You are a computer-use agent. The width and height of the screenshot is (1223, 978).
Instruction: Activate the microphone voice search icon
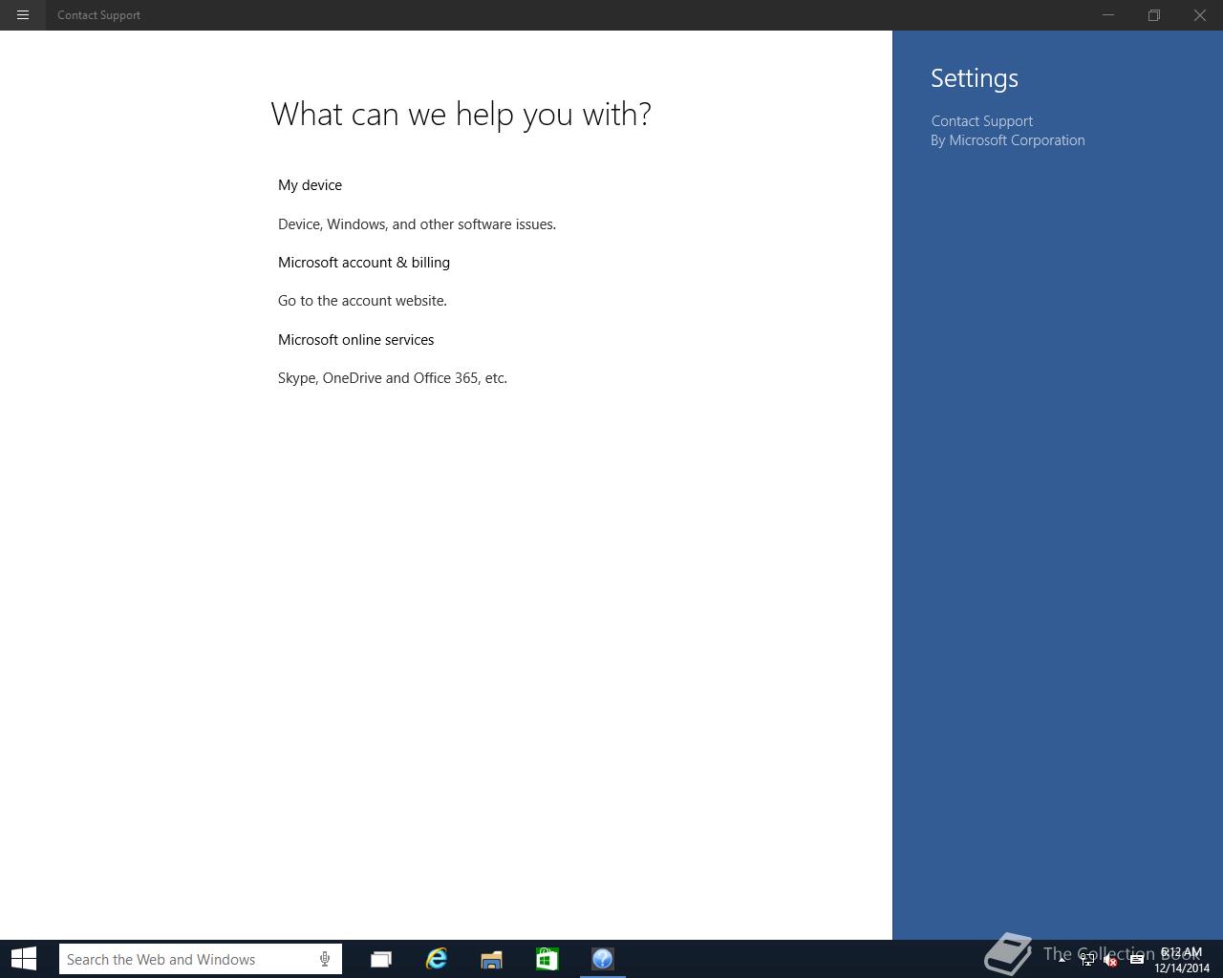[x=325, y=959]
